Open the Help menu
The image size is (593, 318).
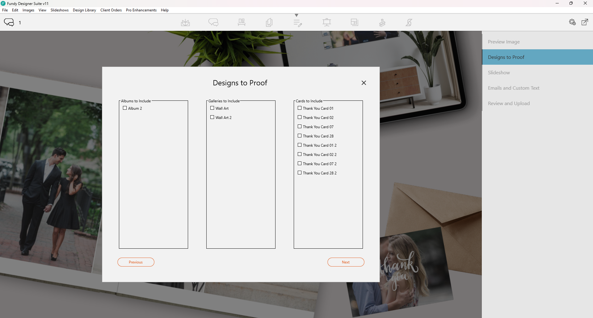point(165,10)
